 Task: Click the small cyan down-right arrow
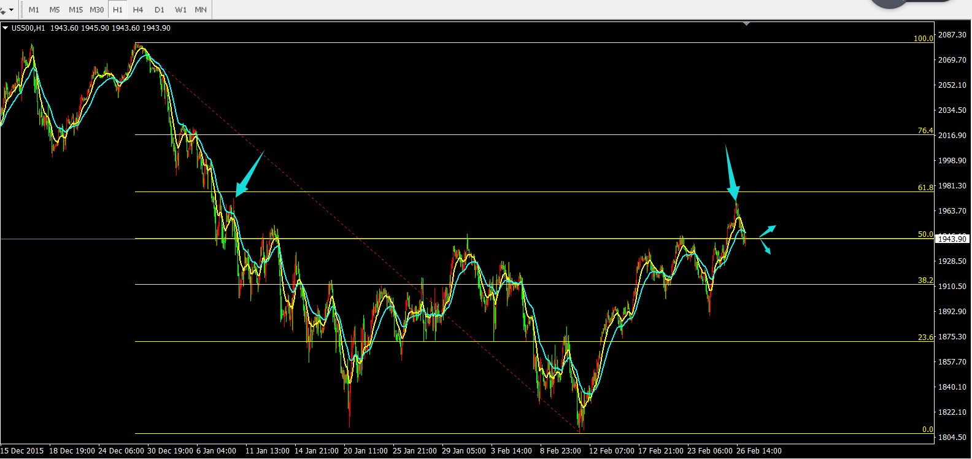pyautogui.click(x=765, y=247)
